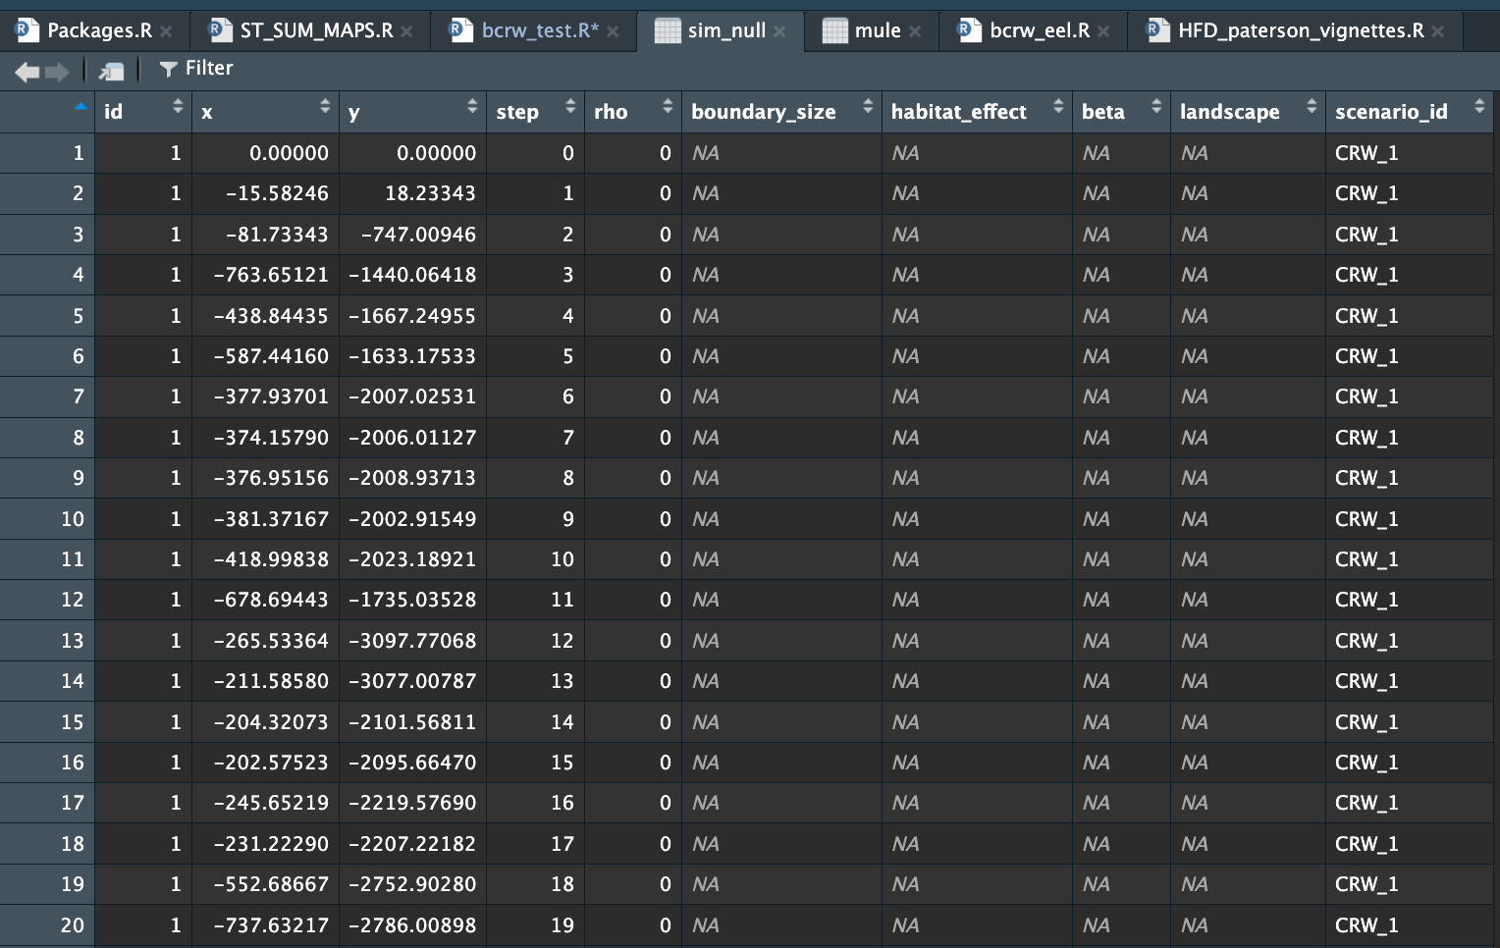Sort table by boundary_size column

(x=868, y=107)
